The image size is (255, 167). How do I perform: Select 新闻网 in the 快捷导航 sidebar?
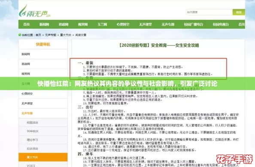(43, 54)
